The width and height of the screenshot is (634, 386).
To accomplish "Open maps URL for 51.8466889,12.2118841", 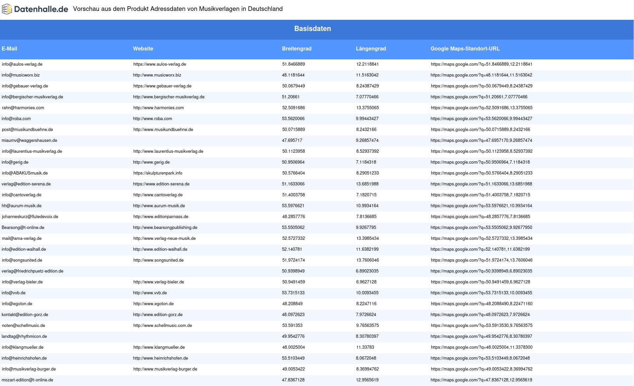I will click(x=481, y=64).
